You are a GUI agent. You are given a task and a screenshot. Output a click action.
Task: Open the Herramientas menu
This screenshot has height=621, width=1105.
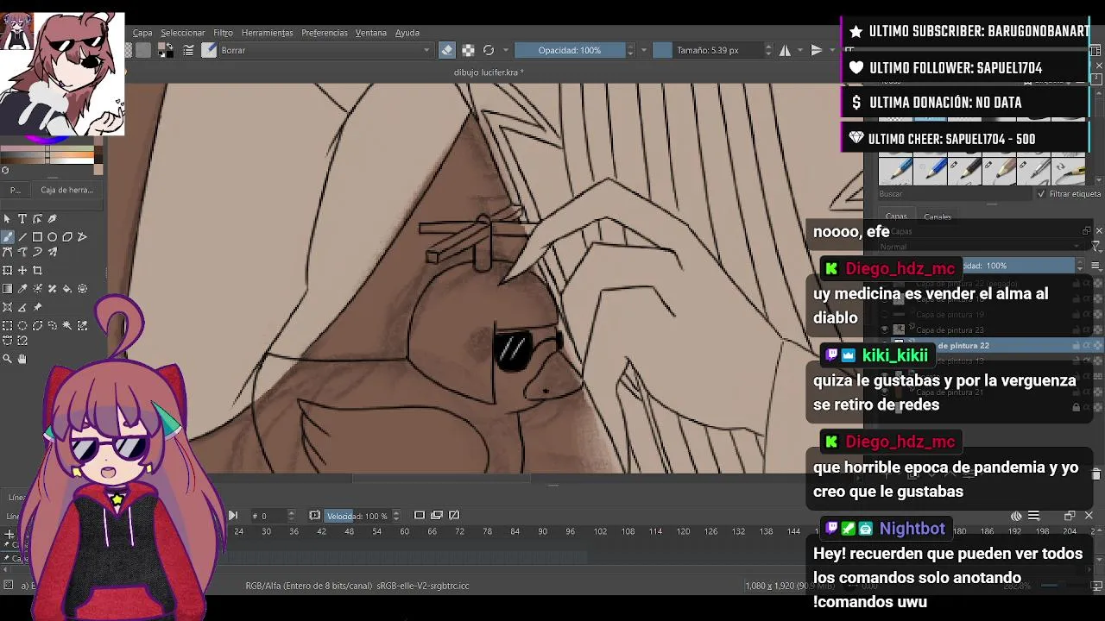[268, 33]
